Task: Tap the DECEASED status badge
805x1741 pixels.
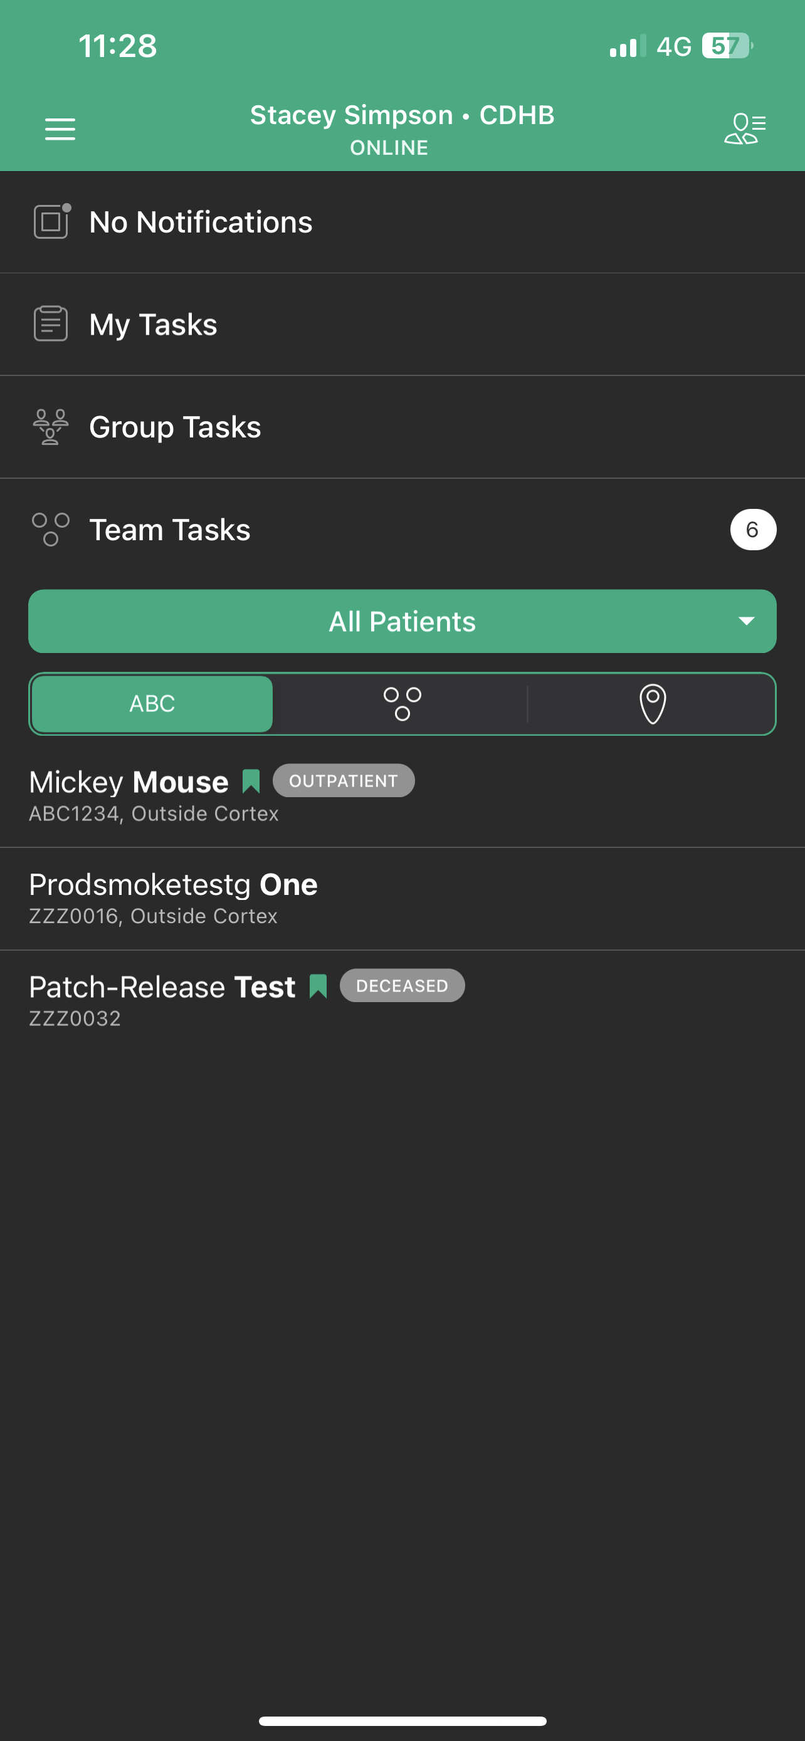Action: click(x=401, y=985)
